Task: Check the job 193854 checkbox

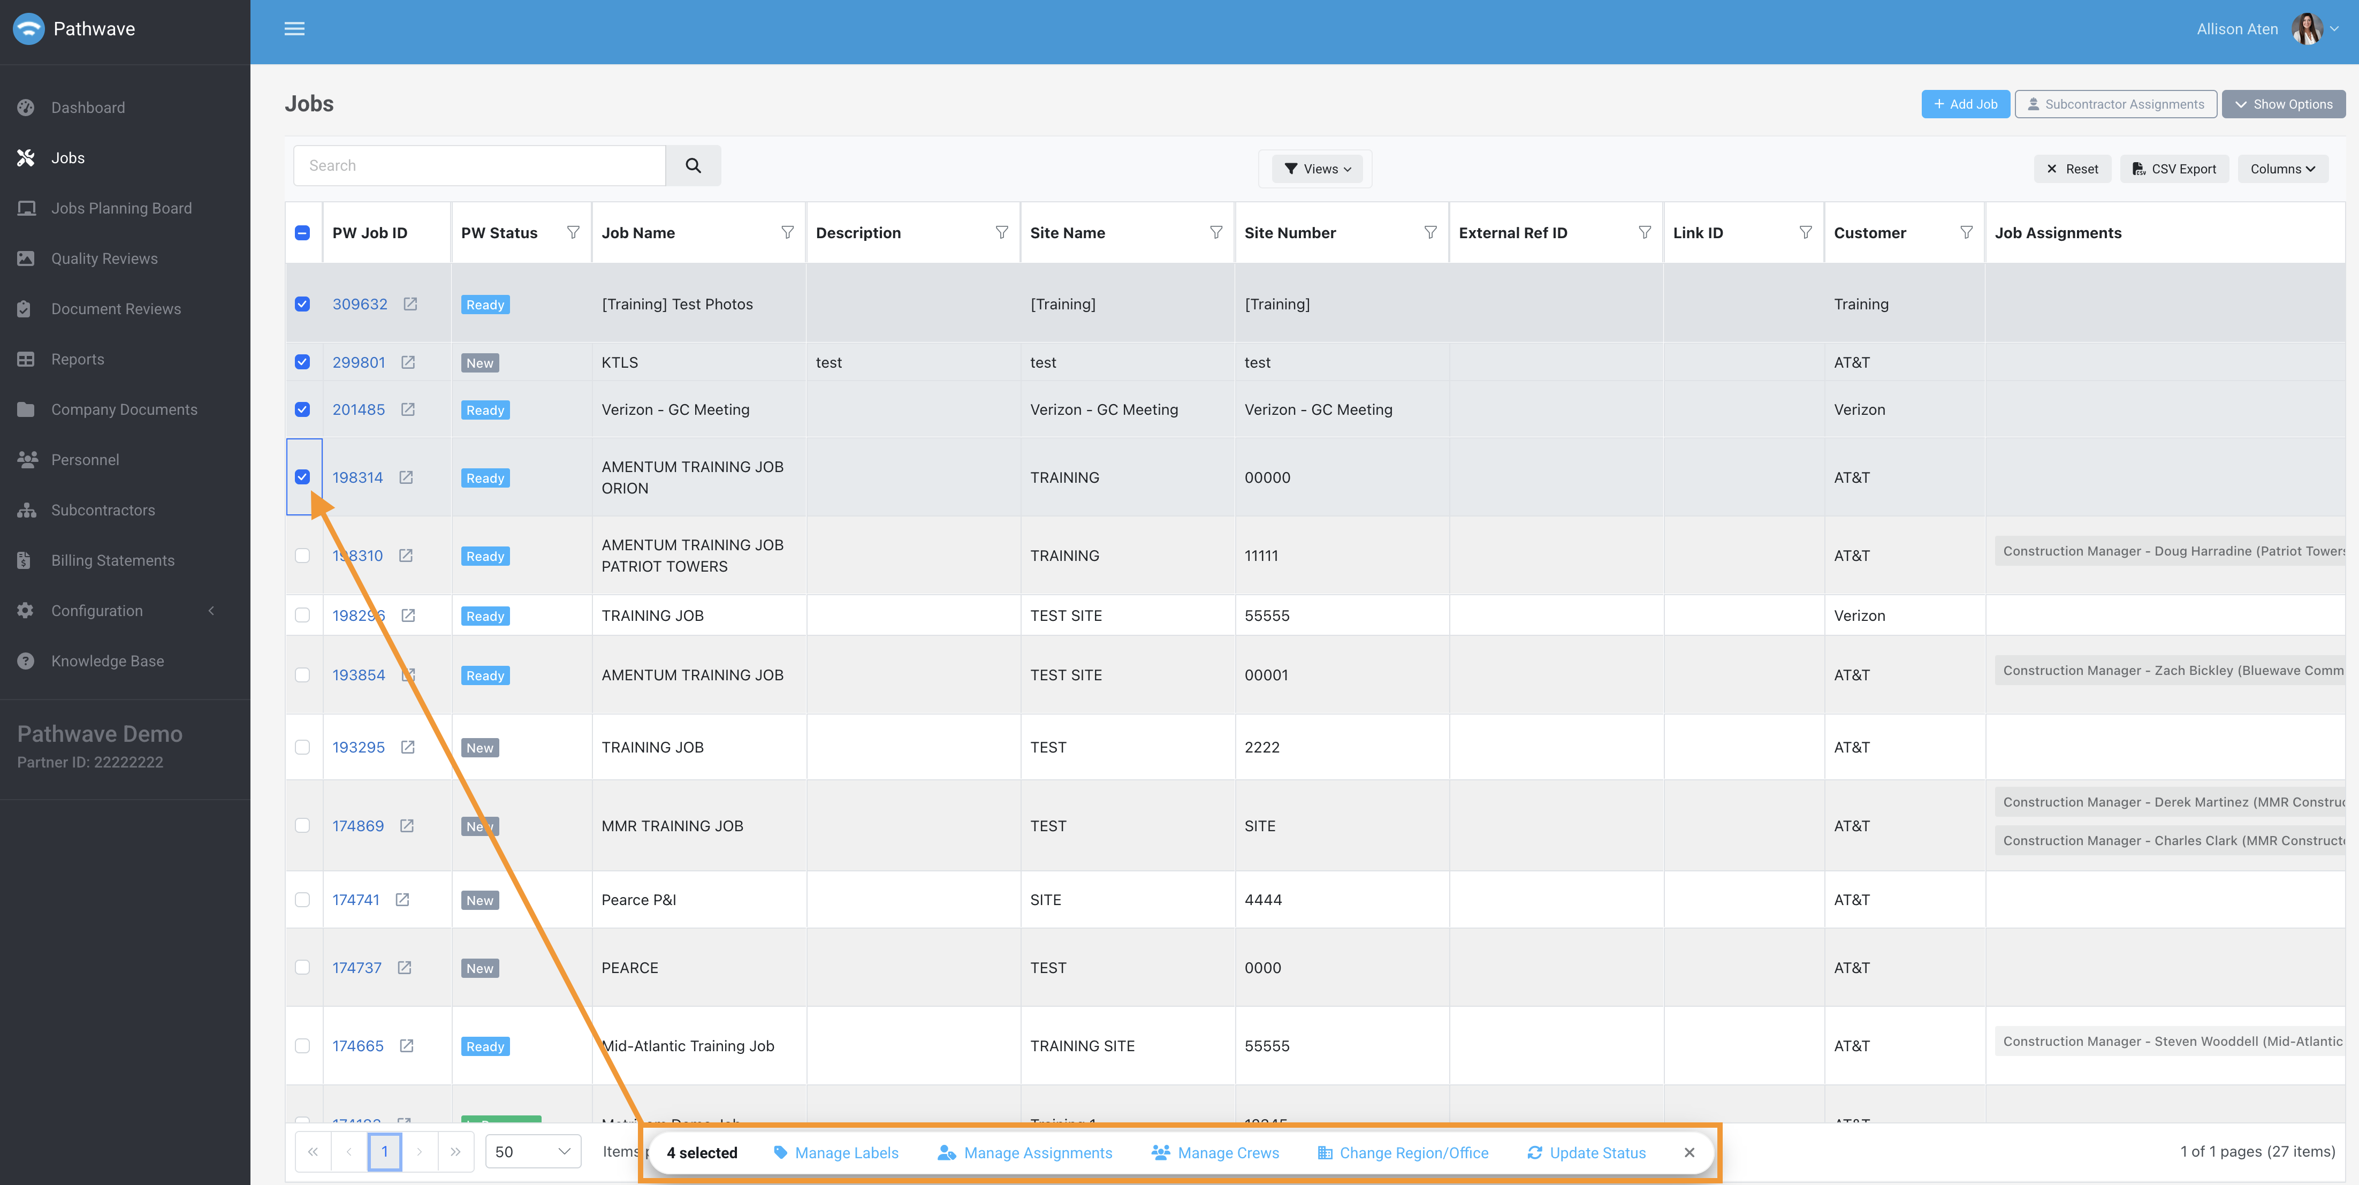Action: (302, 675)
